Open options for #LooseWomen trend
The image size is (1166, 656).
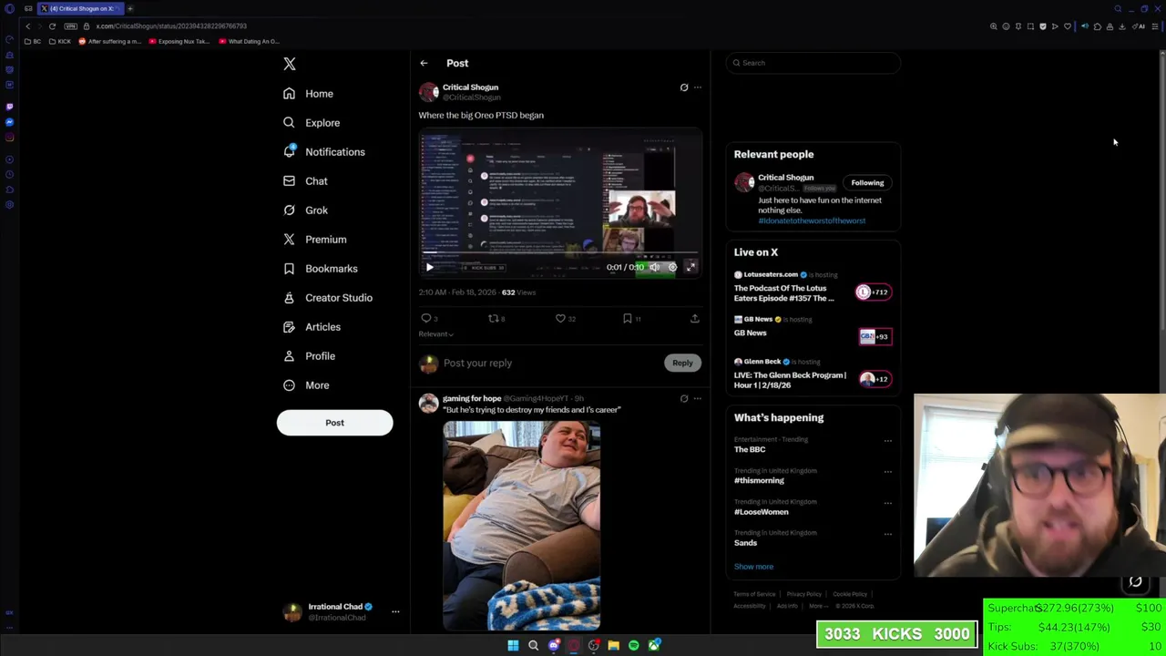pos(888,503)
